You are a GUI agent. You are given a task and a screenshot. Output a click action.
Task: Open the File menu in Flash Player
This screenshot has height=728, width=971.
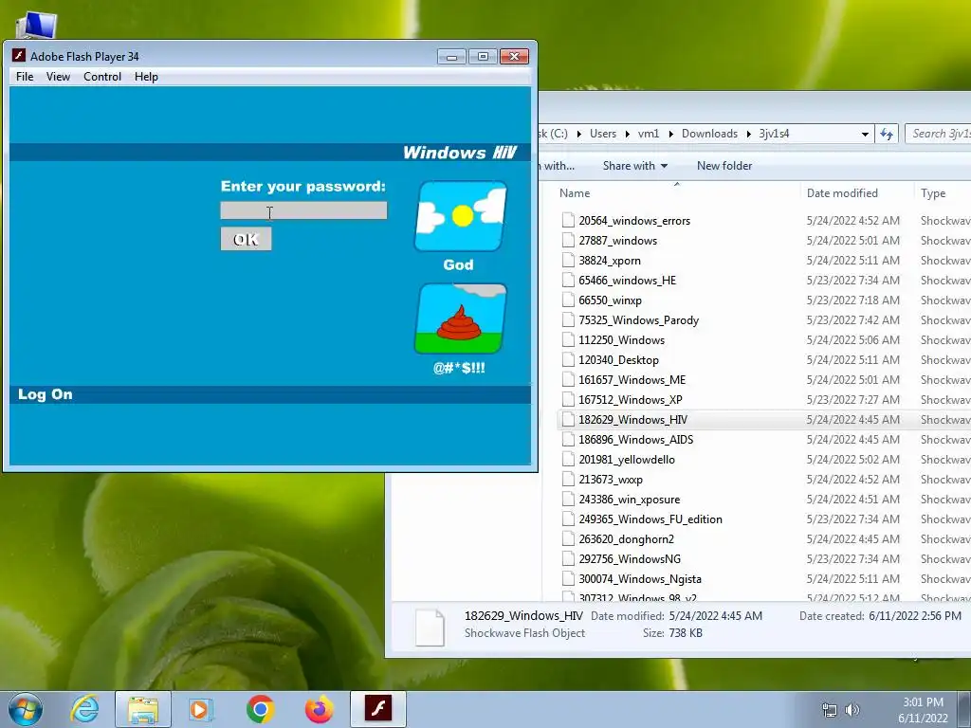[x=25, y=77]
